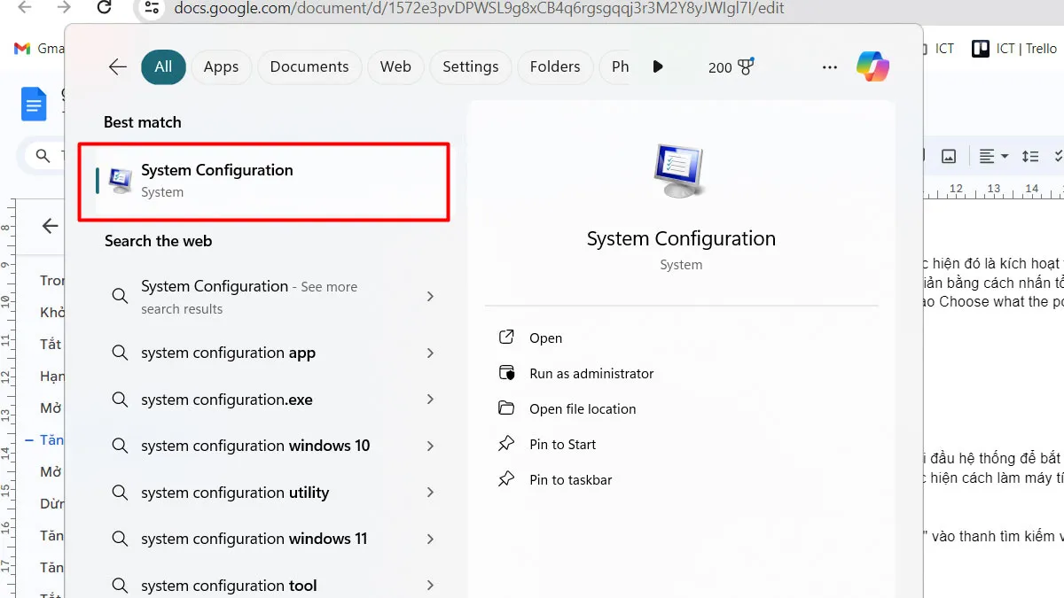Expand the system configuration windows 11 suggestion

[430, 539]
